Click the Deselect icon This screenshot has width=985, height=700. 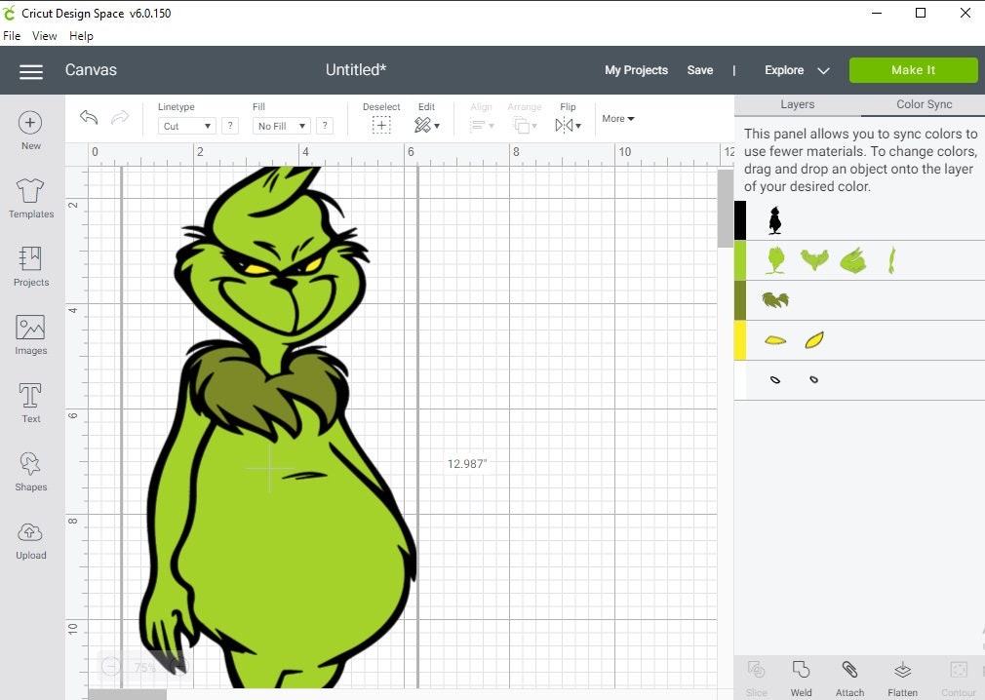point(381,126)
